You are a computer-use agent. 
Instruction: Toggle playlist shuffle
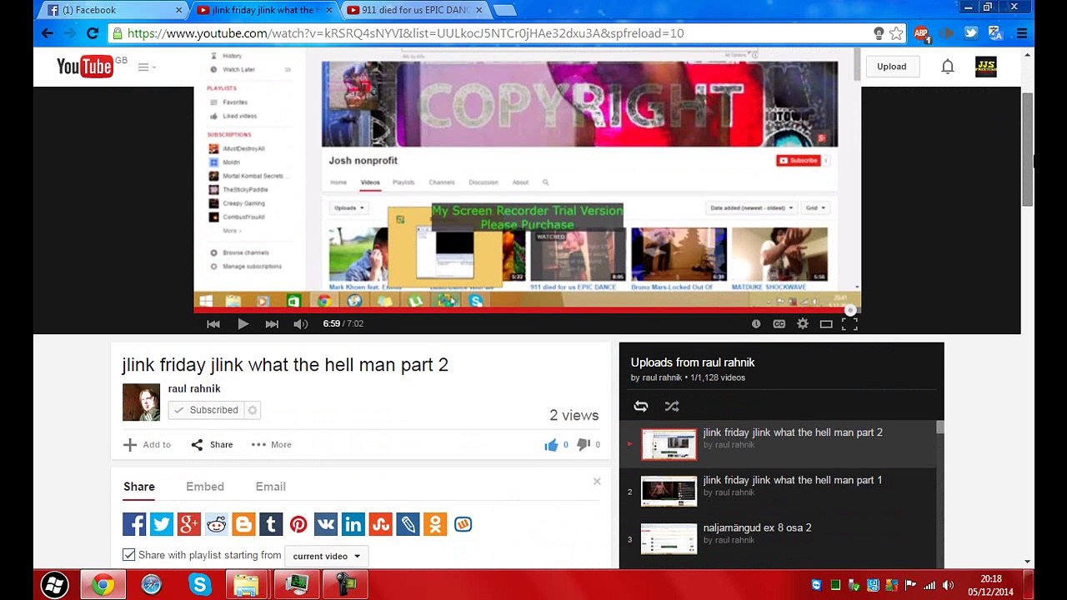coord(672,407)
